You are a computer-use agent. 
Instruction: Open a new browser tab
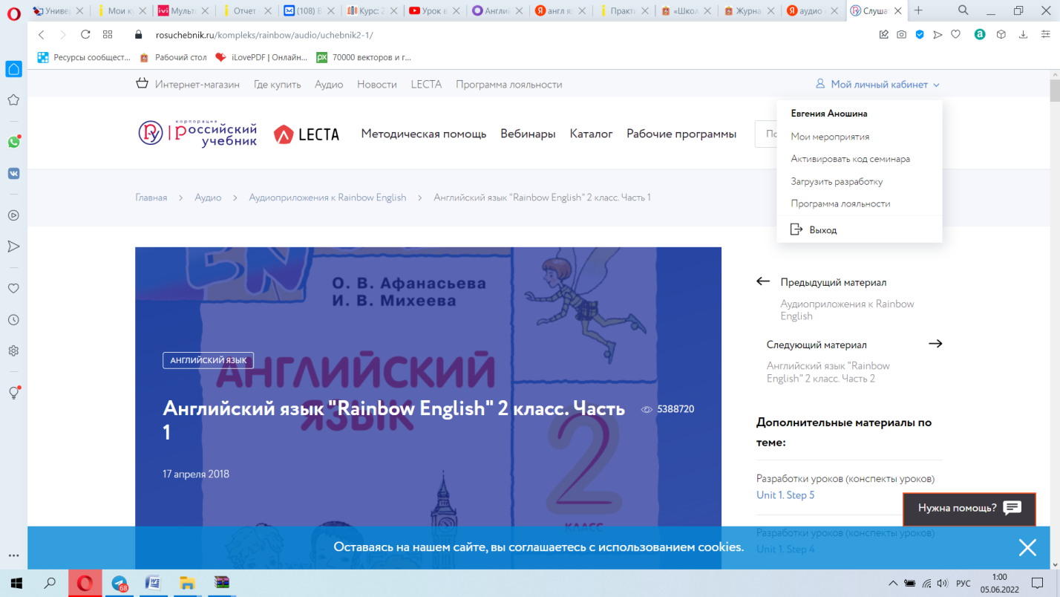pyautogui.click(x=918, y=10)
